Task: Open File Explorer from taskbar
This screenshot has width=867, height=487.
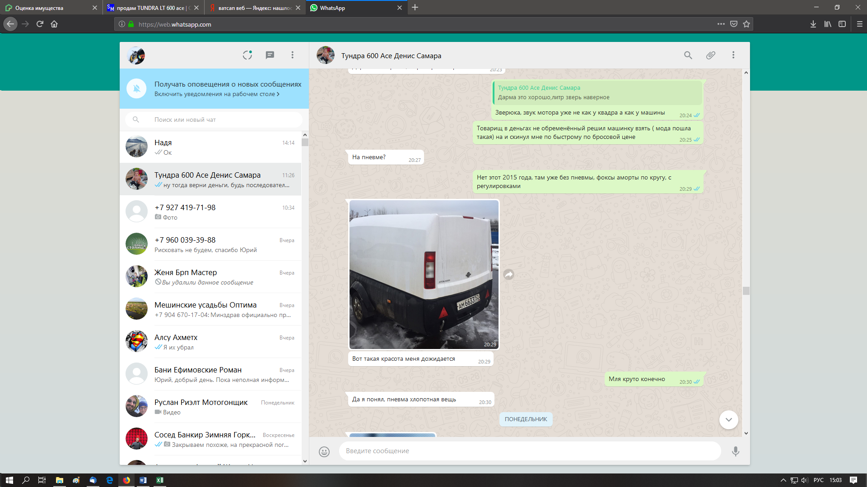Action: (x=59, y=480)
